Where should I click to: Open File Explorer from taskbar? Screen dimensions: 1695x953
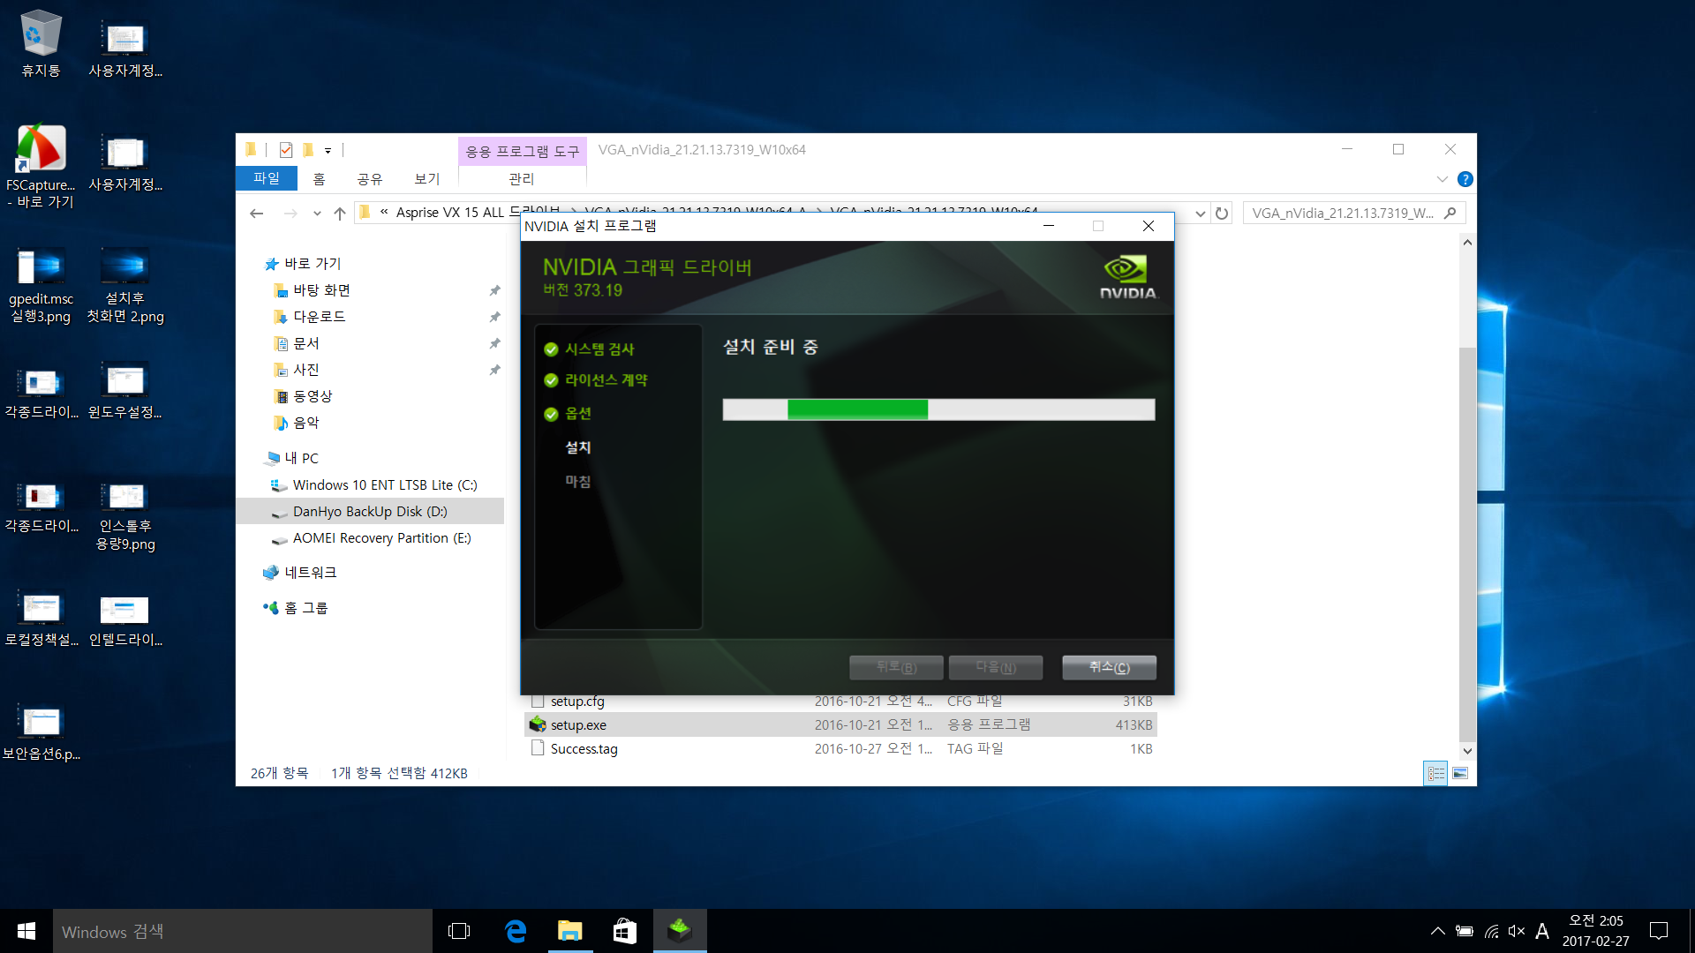click(570, 931)
